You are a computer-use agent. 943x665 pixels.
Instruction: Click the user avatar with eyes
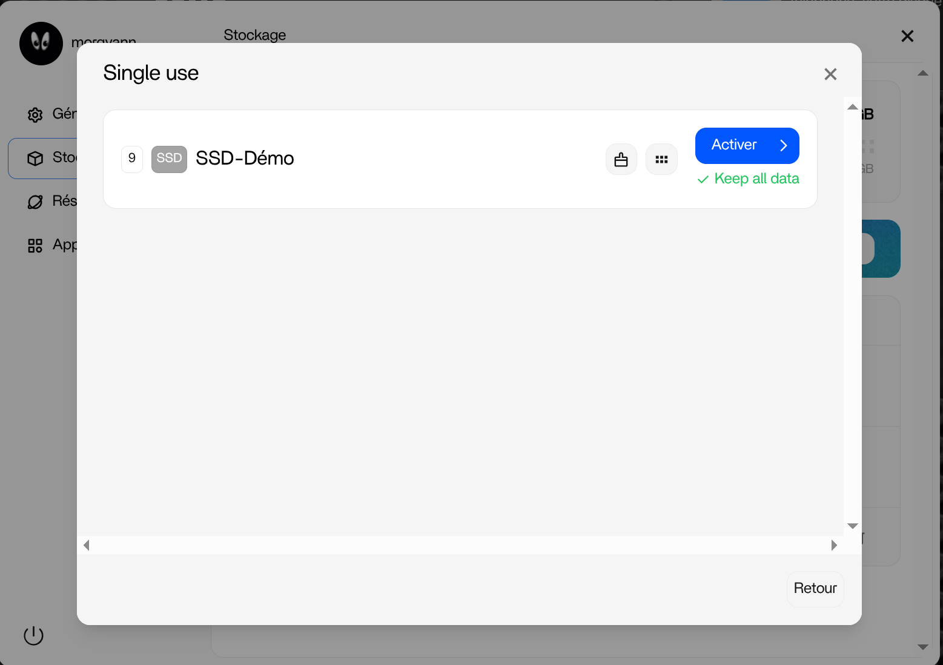tap(41, 44)
